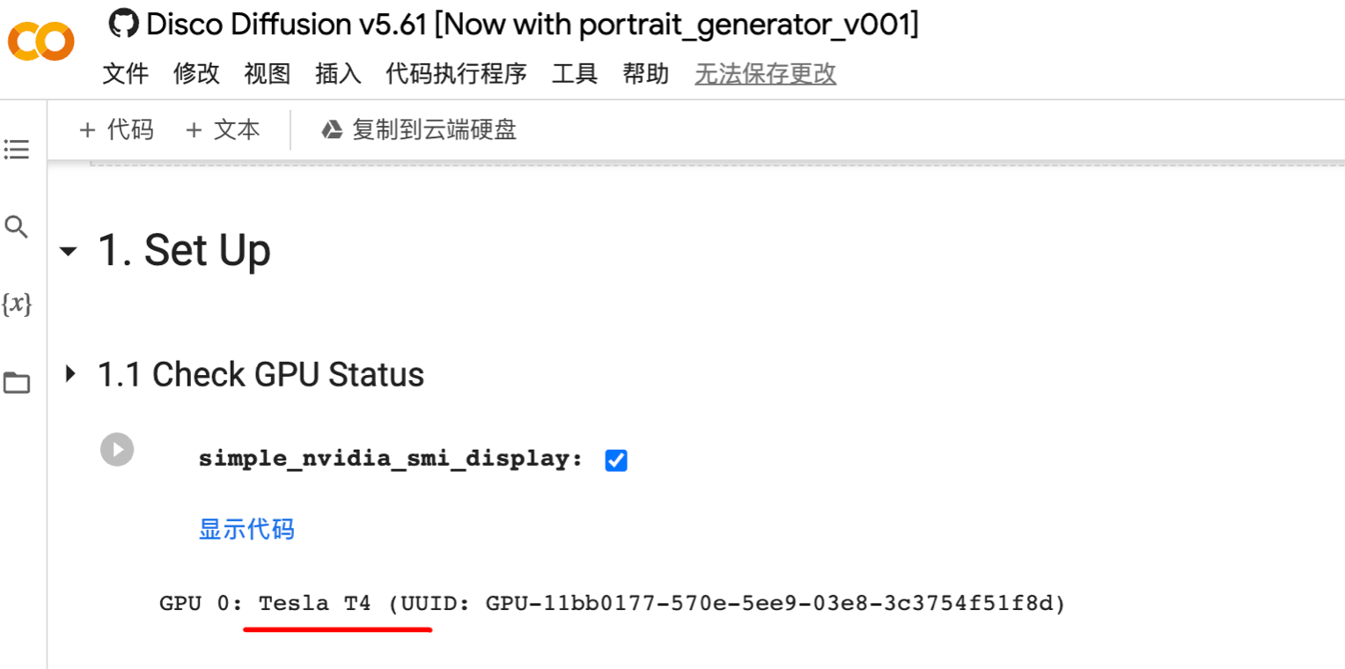Open the search magnifier in sidebar
The image size is (1345, 669).
16,227
